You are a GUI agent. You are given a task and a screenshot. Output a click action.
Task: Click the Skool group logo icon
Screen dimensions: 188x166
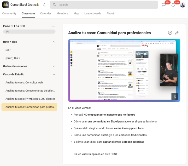pyautogui.click(x=5, y=5)
